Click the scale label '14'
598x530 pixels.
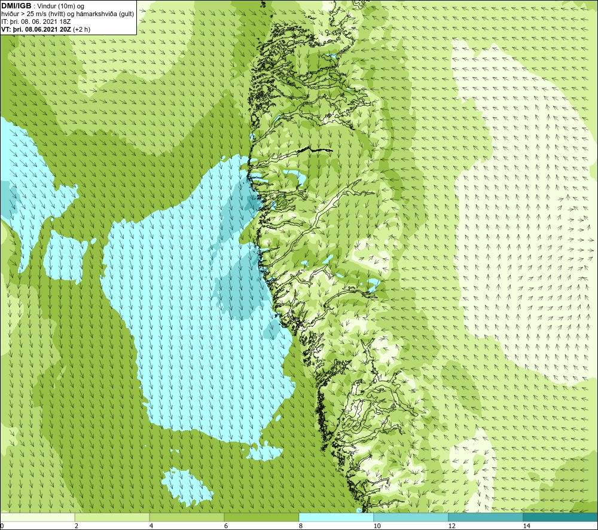point(526,526)
